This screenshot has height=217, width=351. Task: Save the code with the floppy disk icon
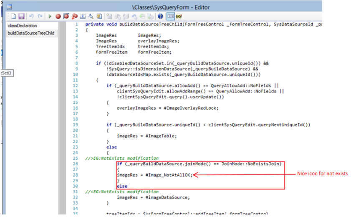tap(21, 16)
